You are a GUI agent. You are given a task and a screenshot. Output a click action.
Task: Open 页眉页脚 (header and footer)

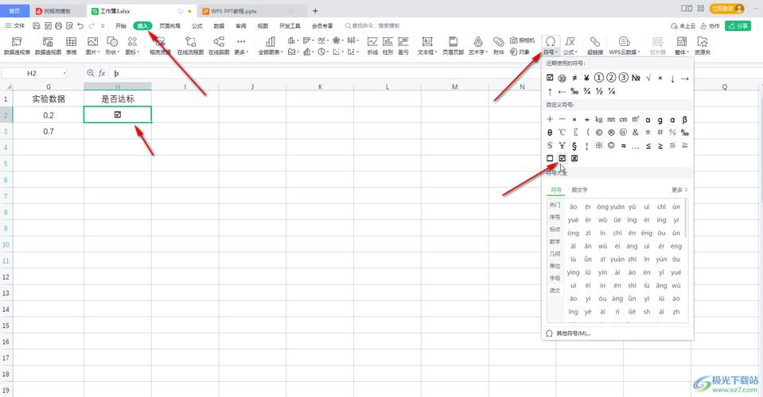click(x=453, y=45)
